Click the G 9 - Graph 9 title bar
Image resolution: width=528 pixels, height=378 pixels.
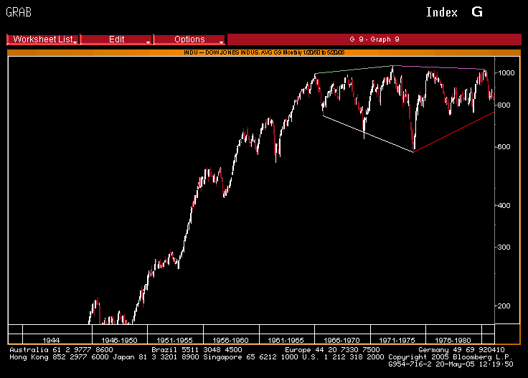pyautogui.click(x=374, y=39)
